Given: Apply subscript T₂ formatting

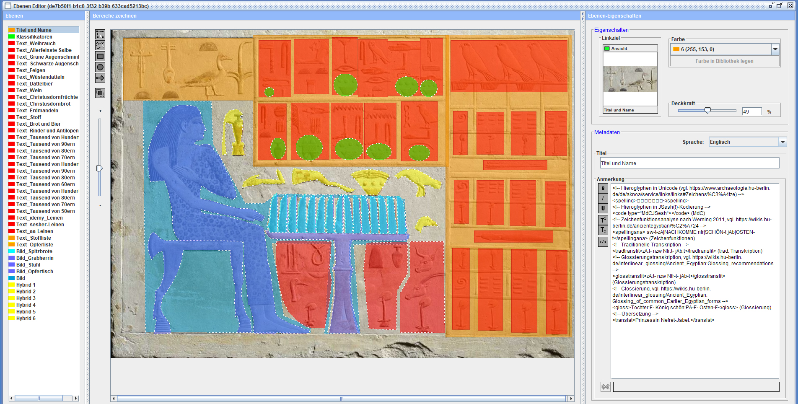Looking at the screenshot, I should click(603, 230).
